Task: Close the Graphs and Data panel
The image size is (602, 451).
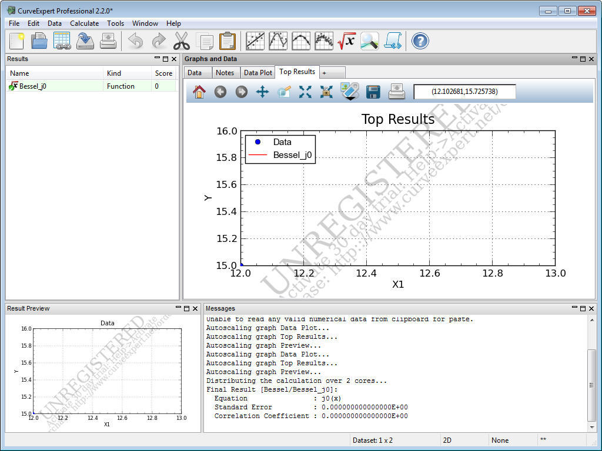Action: [591, 59]
